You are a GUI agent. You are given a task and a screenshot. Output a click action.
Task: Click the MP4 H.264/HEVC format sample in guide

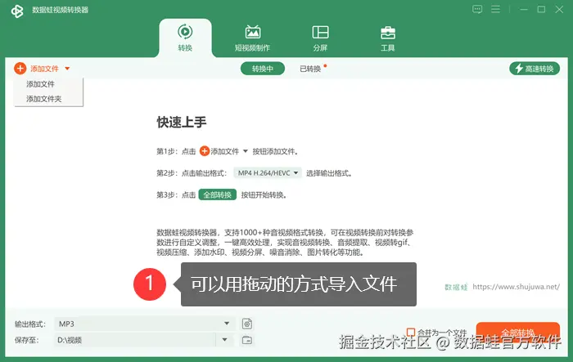coord(268,173)
